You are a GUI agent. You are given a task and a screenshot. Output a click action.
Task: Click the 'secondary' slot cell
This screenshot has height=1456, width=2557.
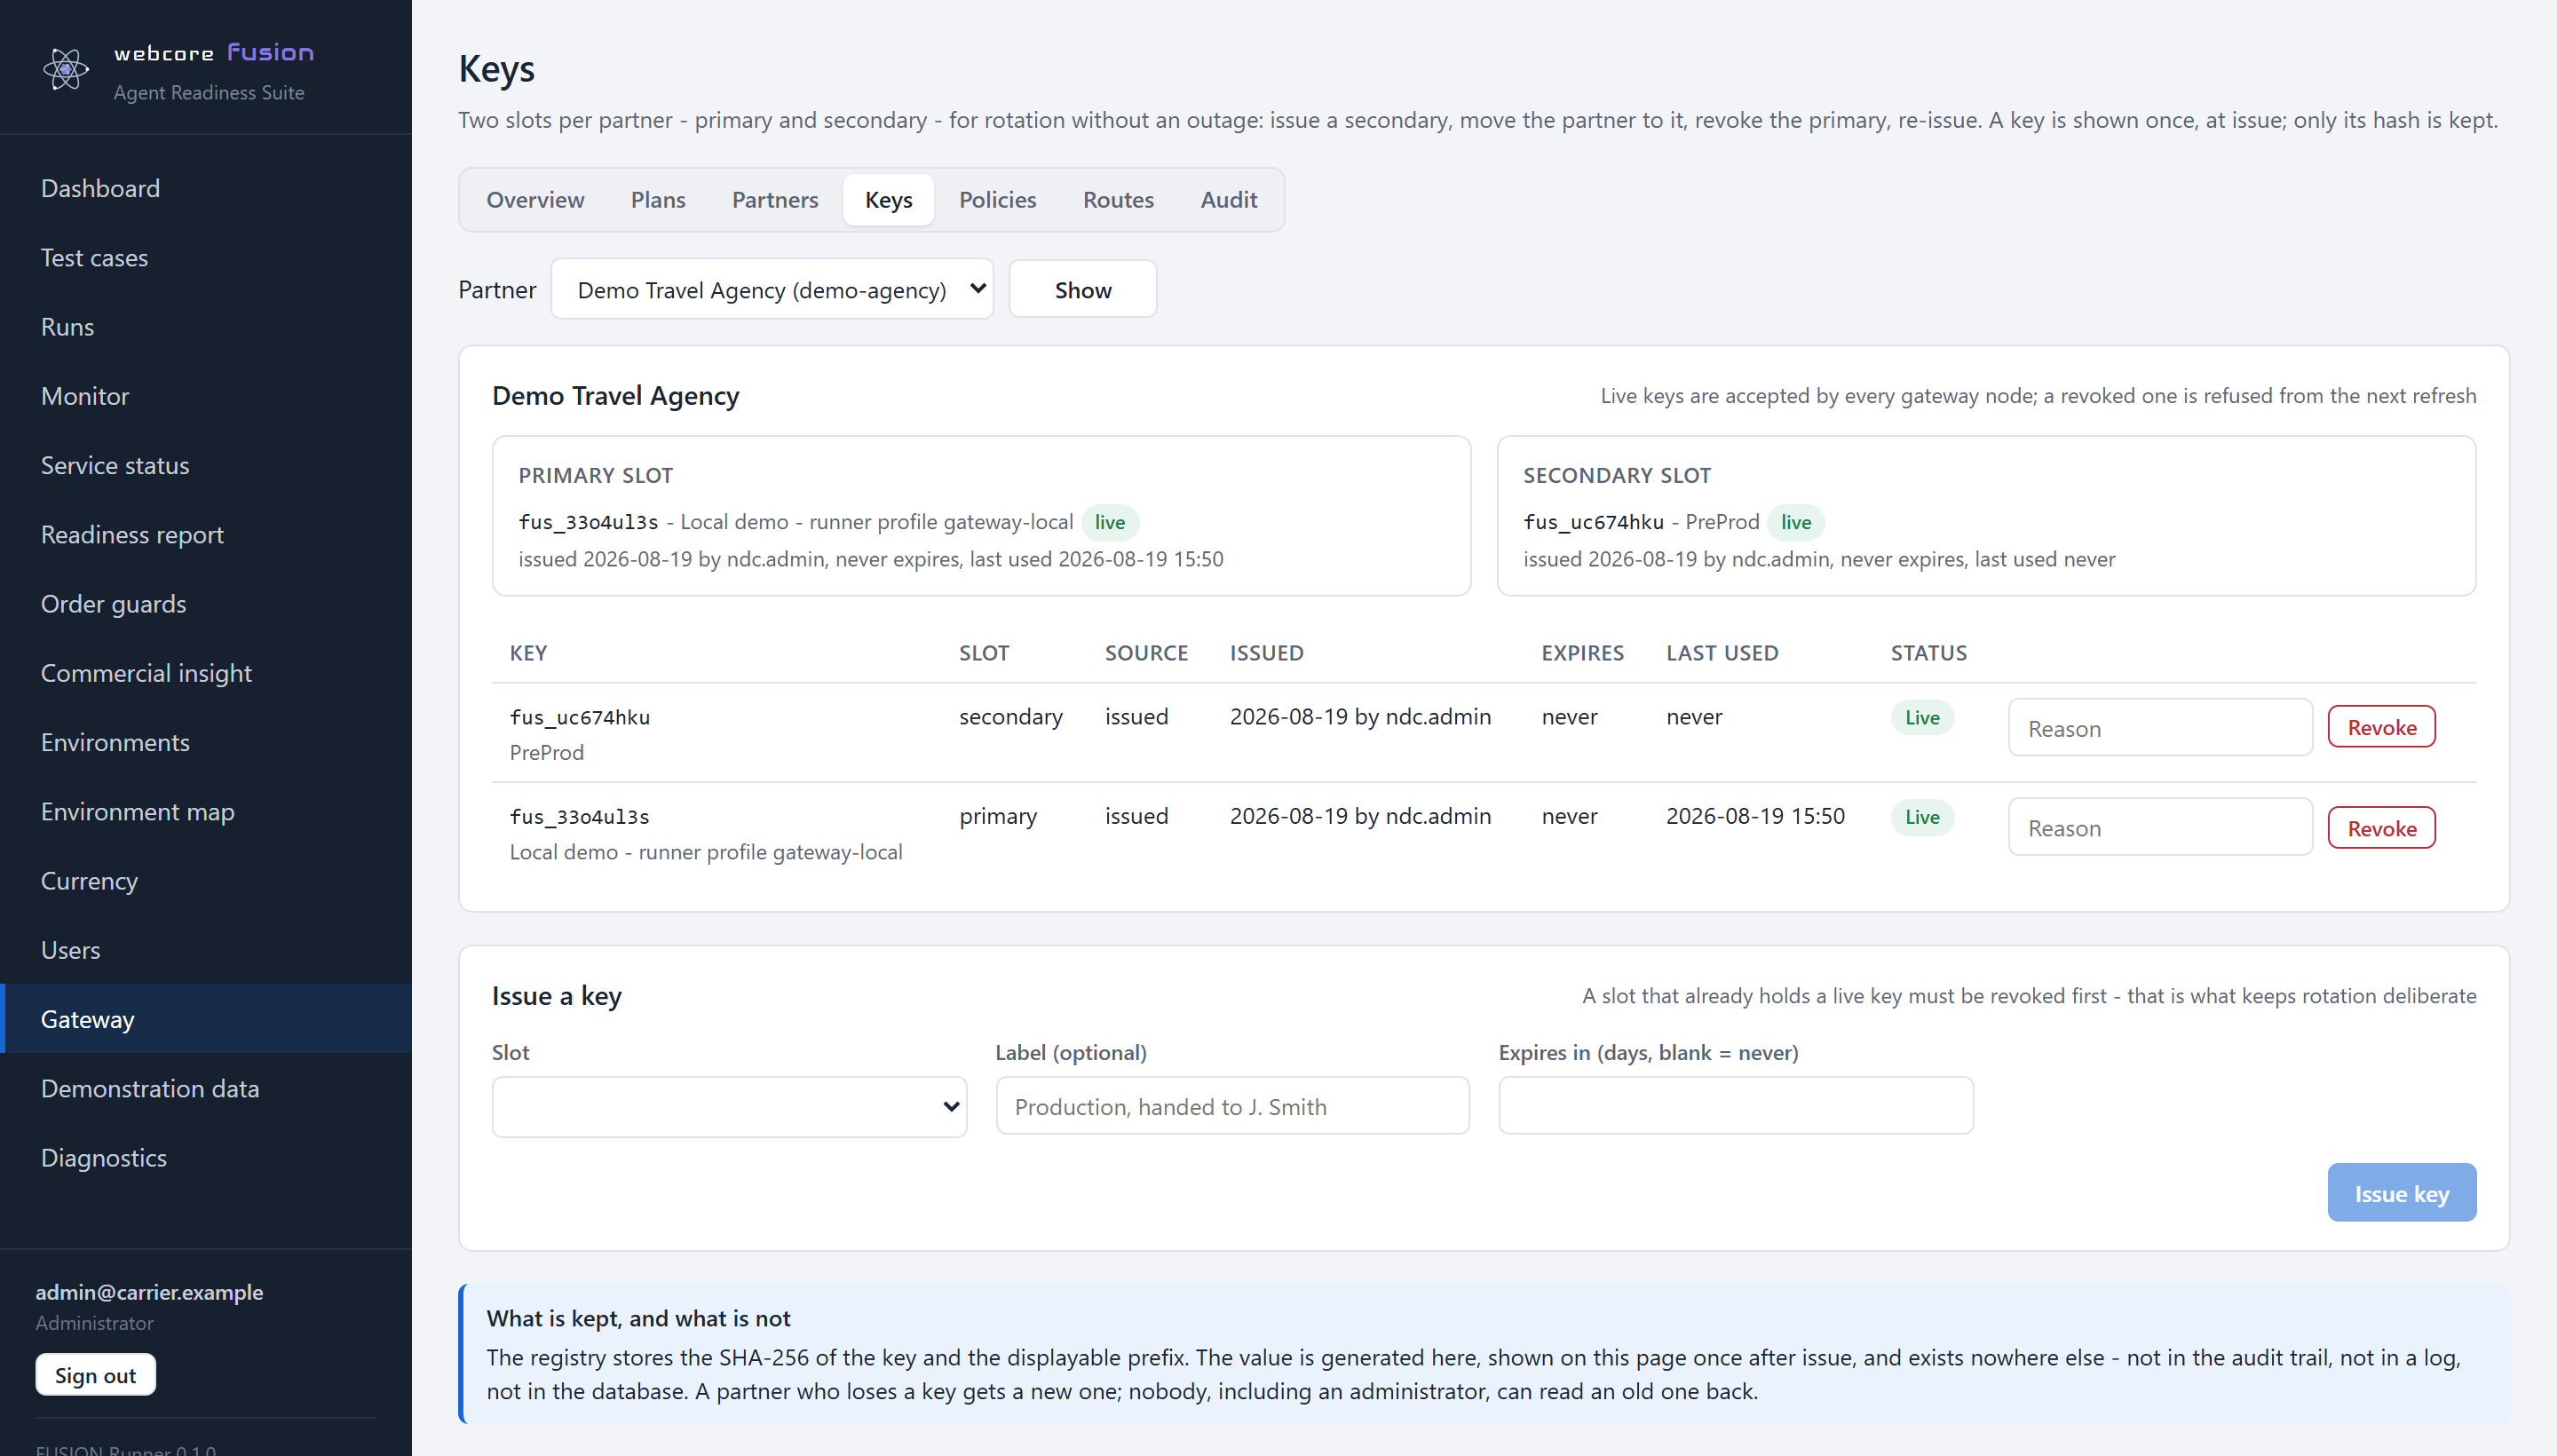click(1010, 717)
